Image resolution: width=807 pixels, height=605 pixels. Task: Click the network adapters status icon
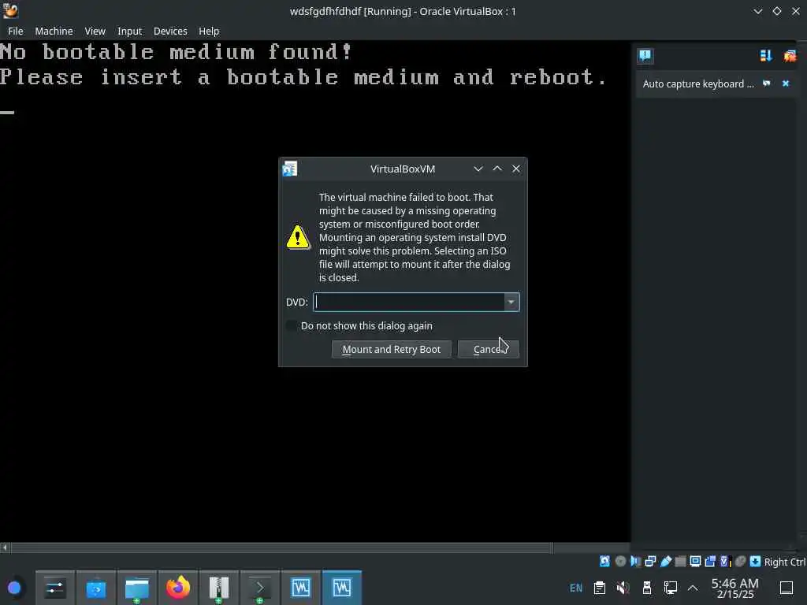pos(650,561)
